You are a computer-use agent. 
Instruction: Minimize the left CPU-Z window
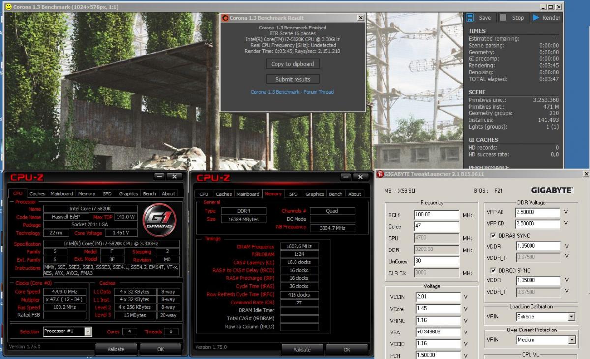point(160,176)
